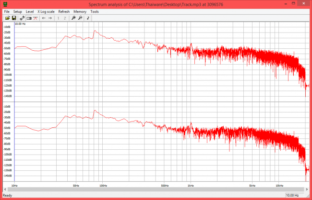Click the 1kHz axis label
The image size is (312, 200).
tap(191, 186)
